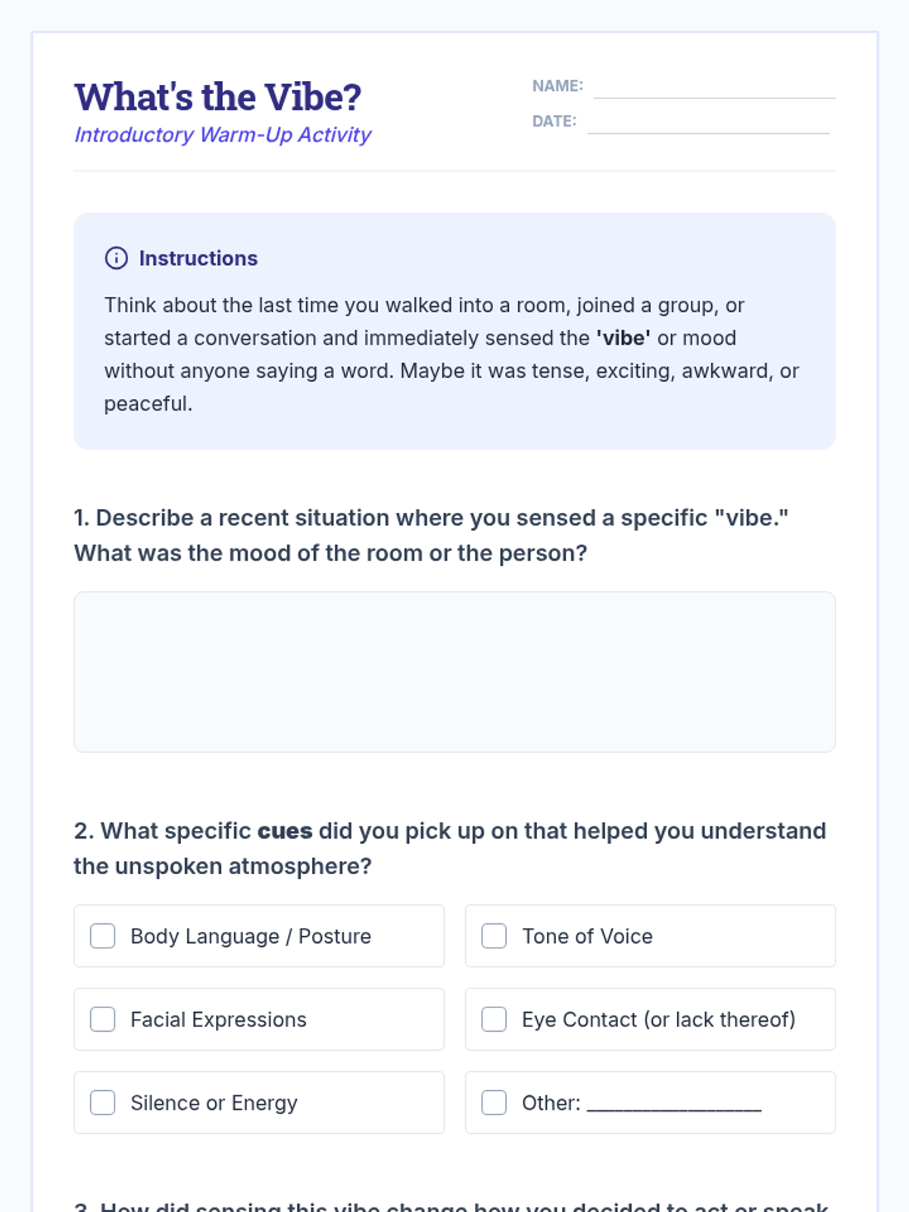The image size is (909, 1212).
Task: Check the Body Language / Posture checkbox
Action: click(x=103, y=936)
